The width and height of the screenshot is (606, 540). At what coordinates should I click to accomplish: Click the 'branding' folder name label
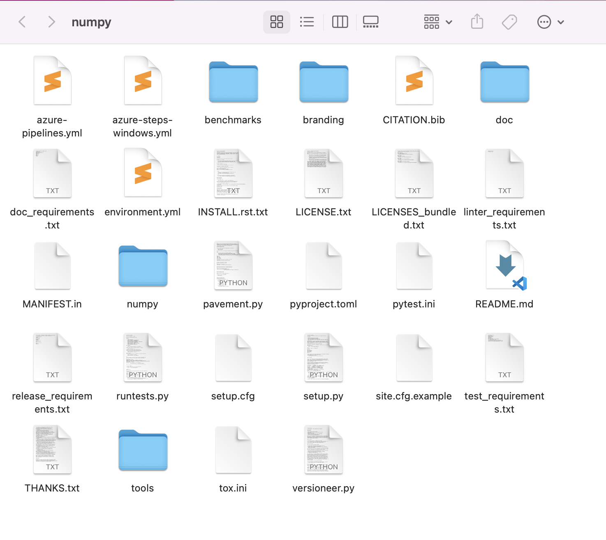coord(324,120)
